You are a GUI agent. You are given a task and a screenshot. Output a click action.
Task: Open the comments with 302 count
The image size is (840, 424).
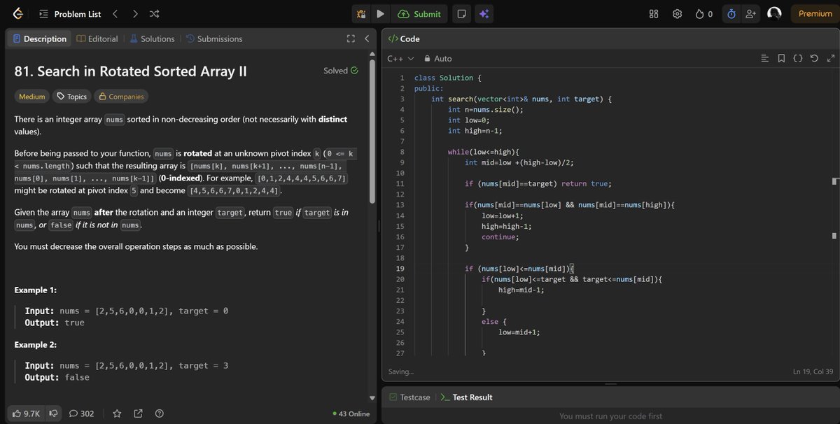(81, 414)
